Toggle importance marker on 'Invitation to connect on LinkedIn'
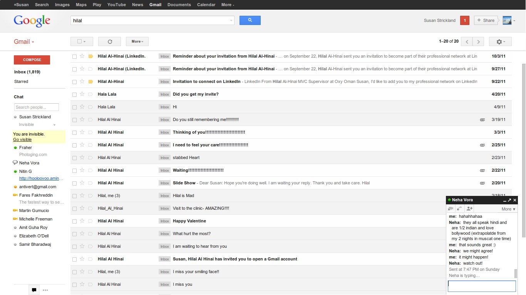This screenshot has width=526, height=295. (90, 81)
